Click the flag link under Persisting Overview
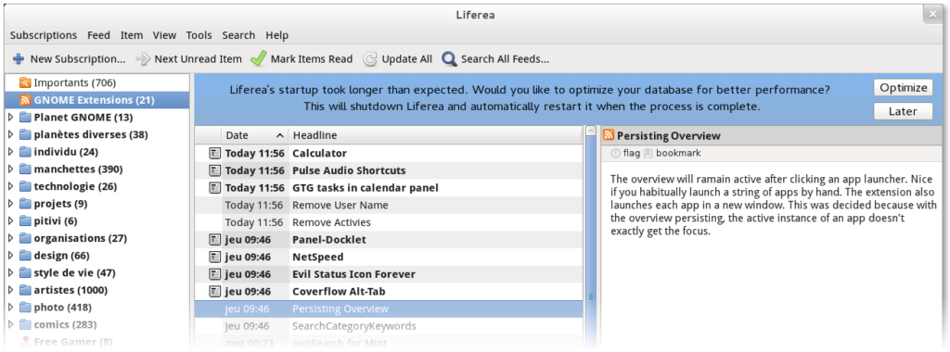Screen dimensions: 950x352 point(632,154)
